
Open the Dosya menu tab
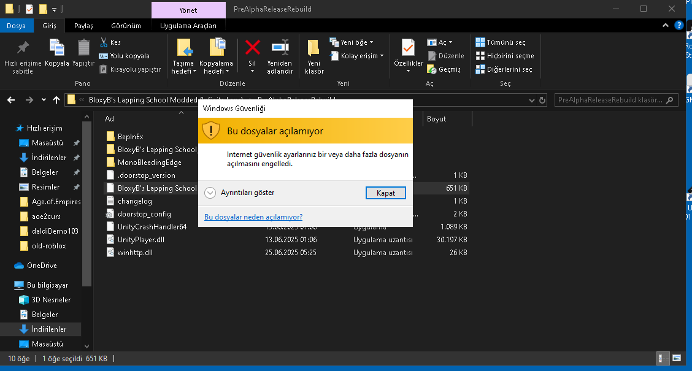click(x=17, y=26)
